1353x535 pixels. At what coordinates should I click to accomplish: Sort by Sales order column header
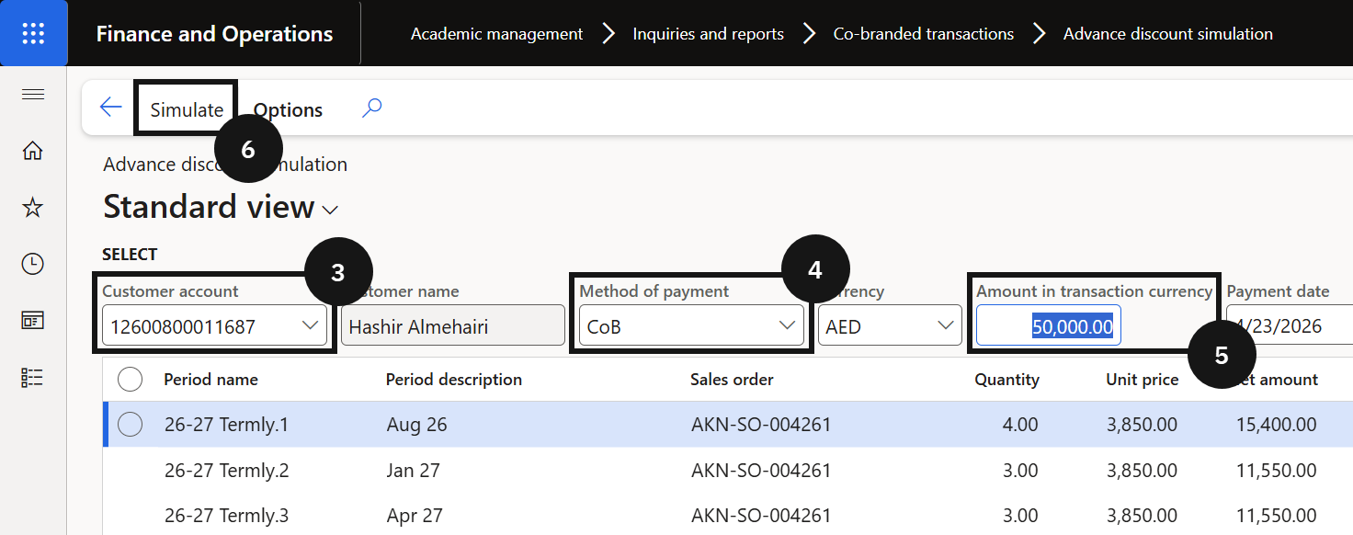pyautogui.click(x=732, y=380)
